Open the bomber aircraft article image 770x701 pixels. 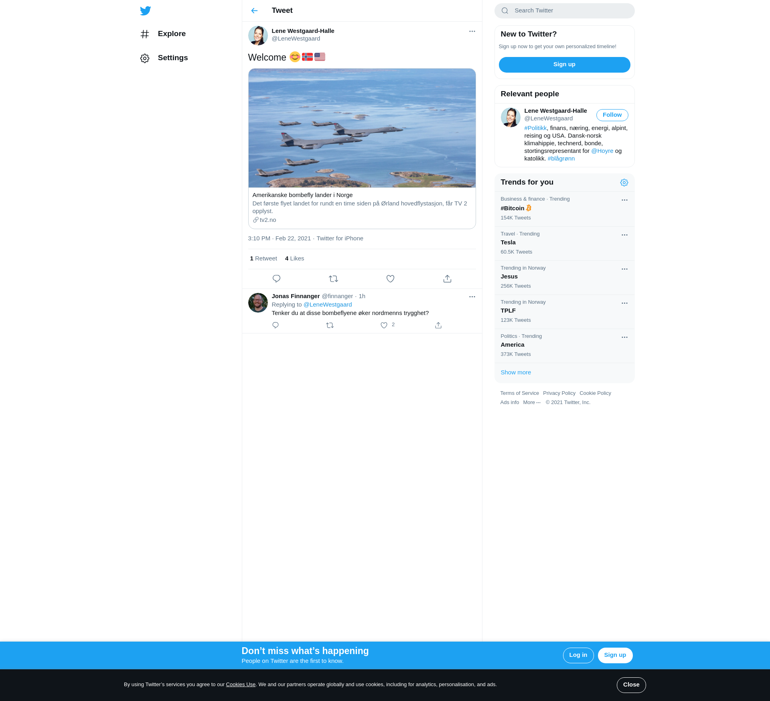click(362, 128)
